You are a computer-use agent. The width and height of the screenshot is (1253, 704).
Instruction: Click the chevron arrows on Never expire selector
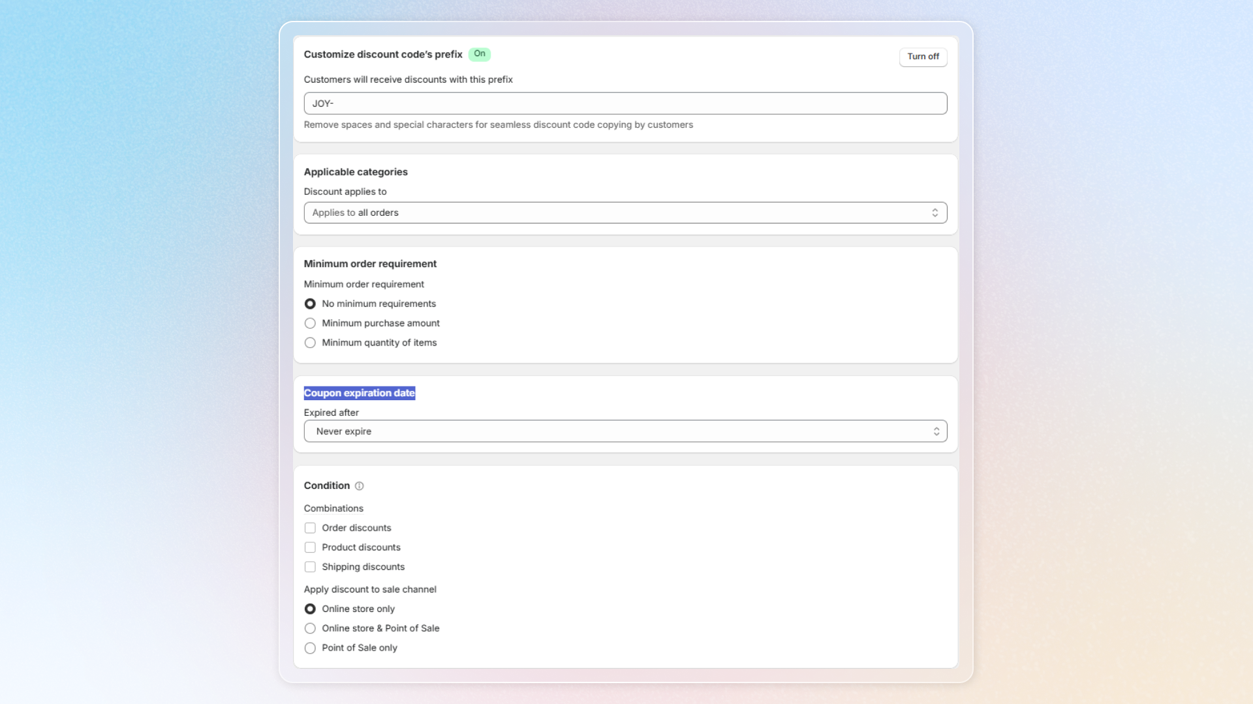936,432
